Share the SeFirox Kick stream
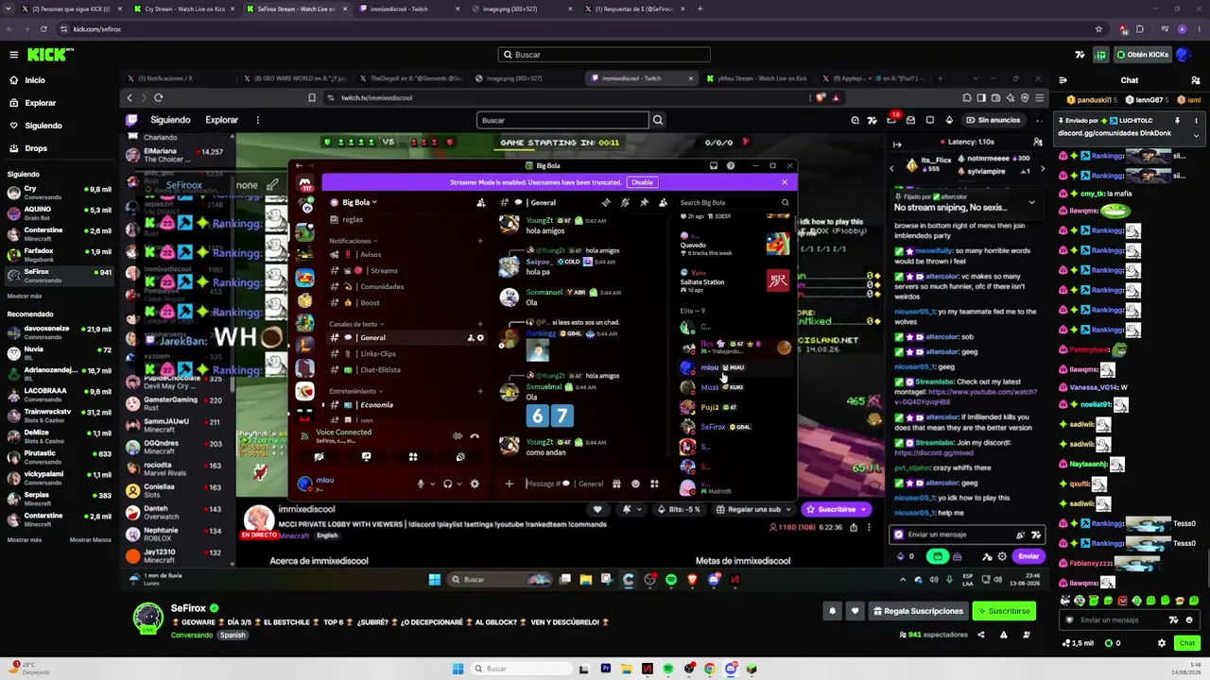 (x=980, y=635)
